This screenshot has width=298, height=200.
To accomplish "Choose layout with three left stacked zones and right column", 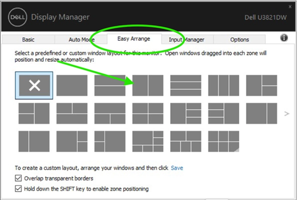I will 224,113.
